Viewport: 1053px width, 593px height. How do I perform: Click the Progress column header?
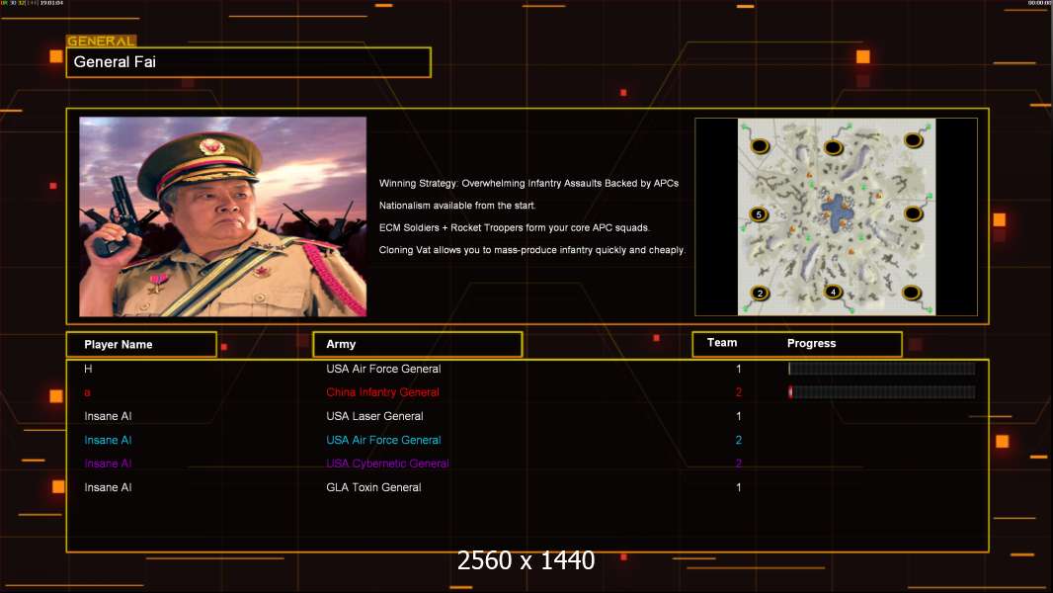(x=811, y=343)
